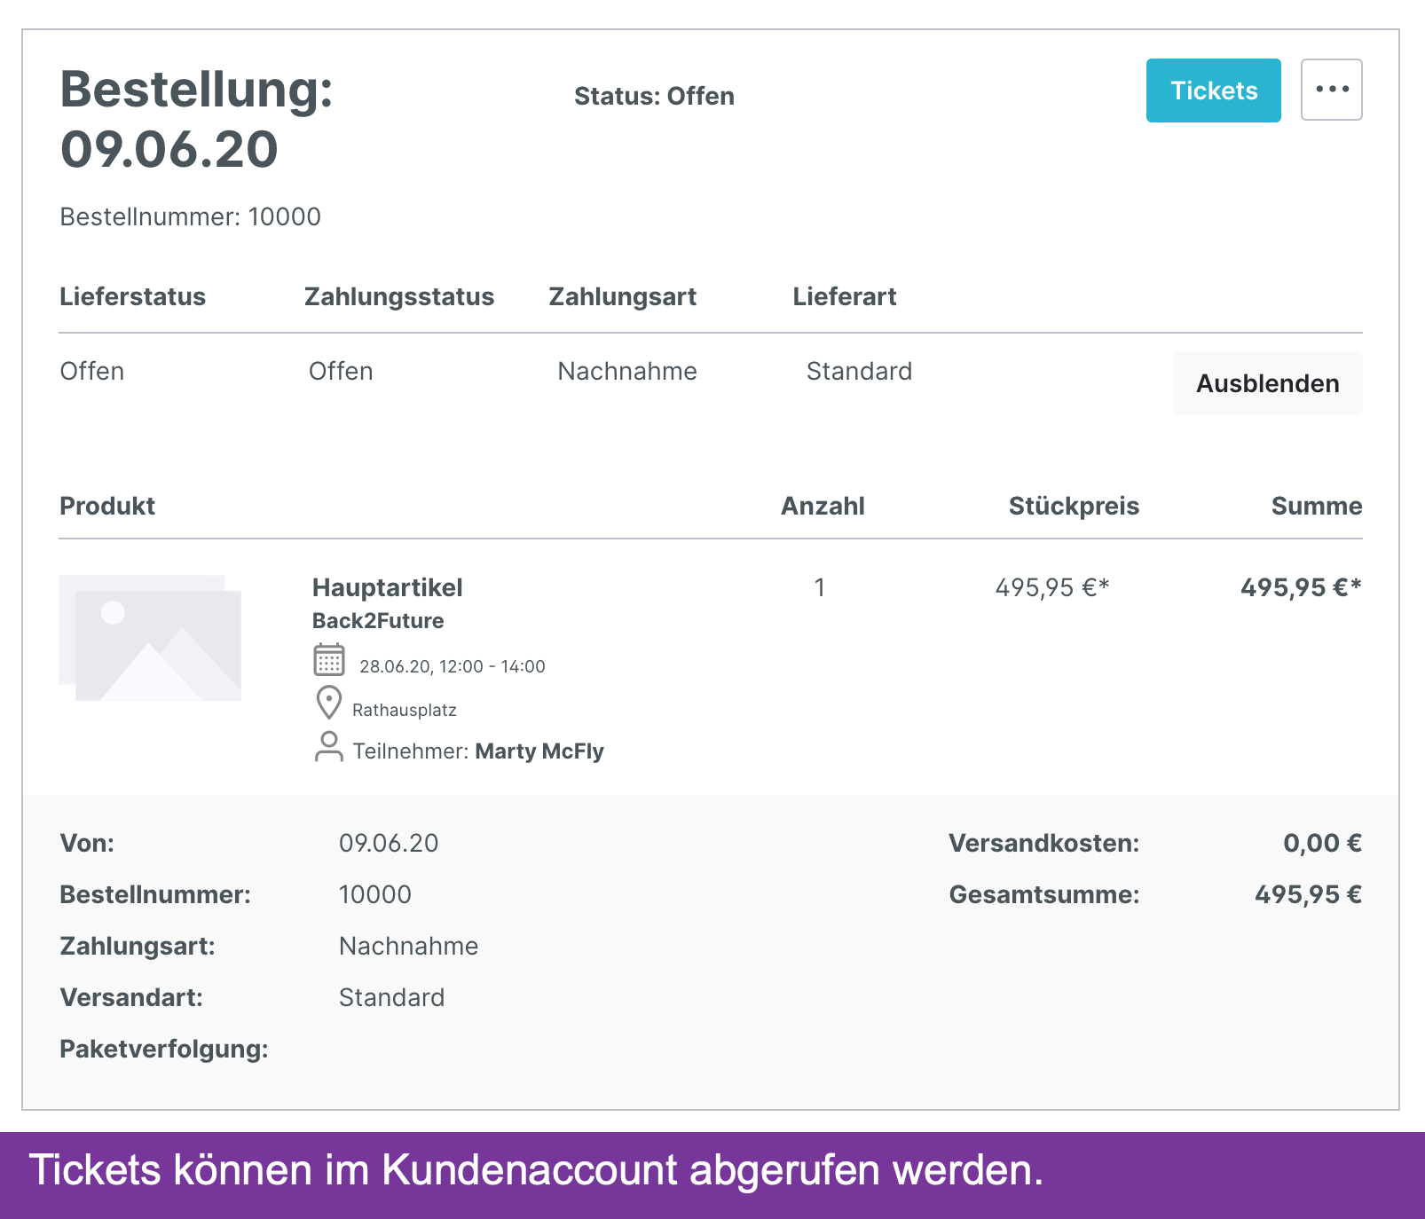Click the location pin icon by Rathausplatz
1425x1219 pixels.
click(x=329, y=703)
